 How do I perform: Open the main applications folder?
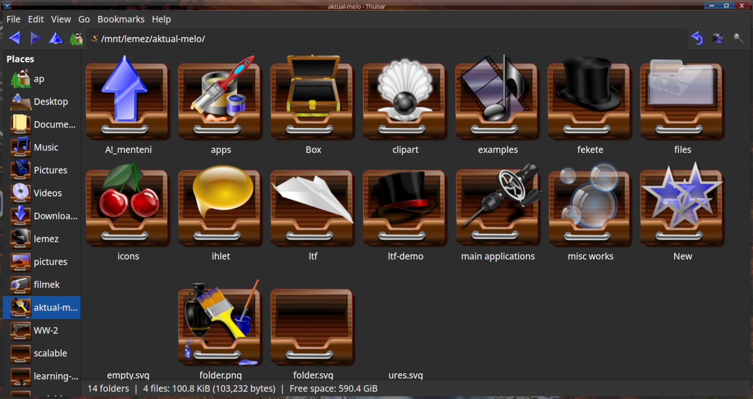pyautogui.click(x=498, y=204)
